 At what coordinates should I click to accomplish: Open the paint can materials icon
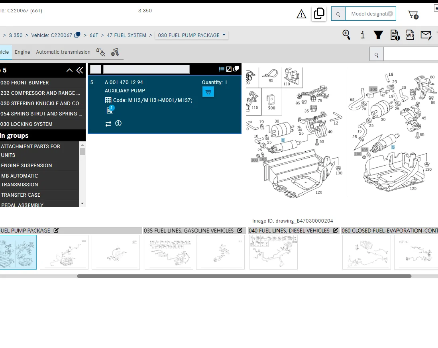(x=100, y=52)
